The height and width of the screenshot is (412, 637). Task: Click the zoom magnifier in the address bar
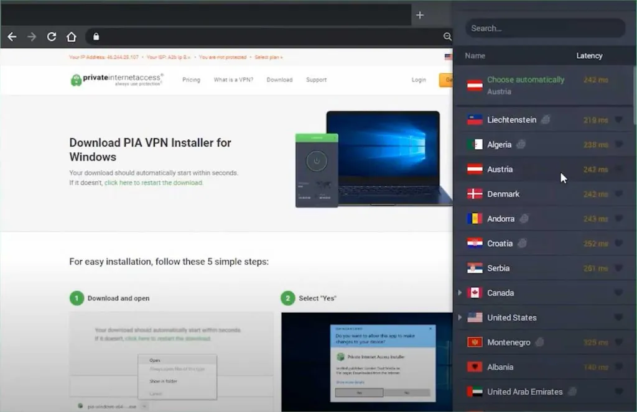(x=447, y=37)
